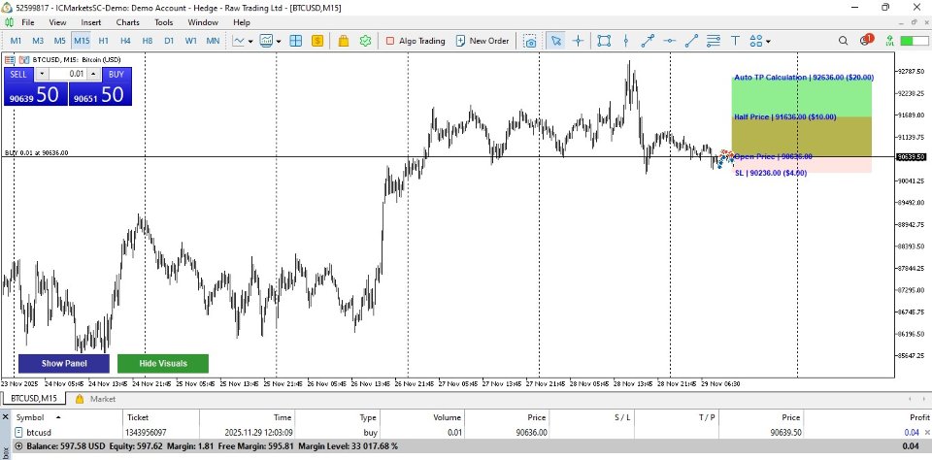Select the equidistant channel lines tool
This screenshot has width=932, height=460.
(714, 41)
